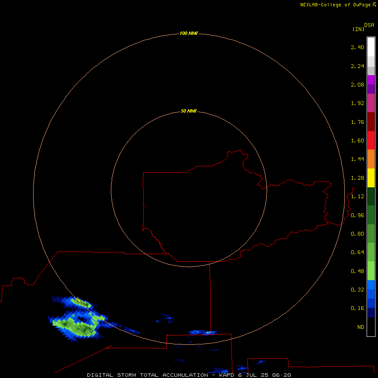Select the yellow legend swatch near 1.28
The image size is (378, 378).
click(371, 178)
